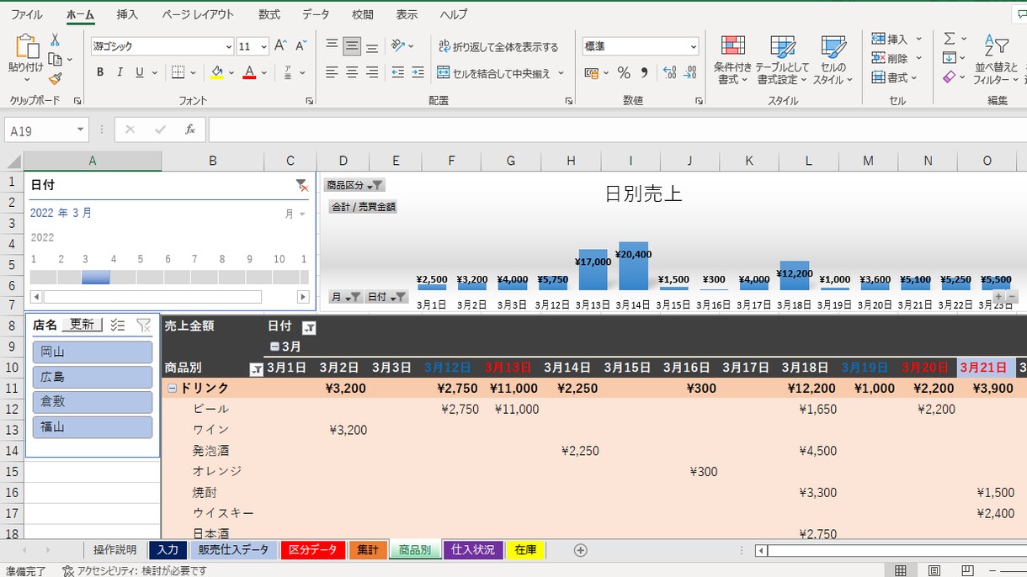
Task: Switch to the 在庫 sheet tab
Action: coord(525,550)
